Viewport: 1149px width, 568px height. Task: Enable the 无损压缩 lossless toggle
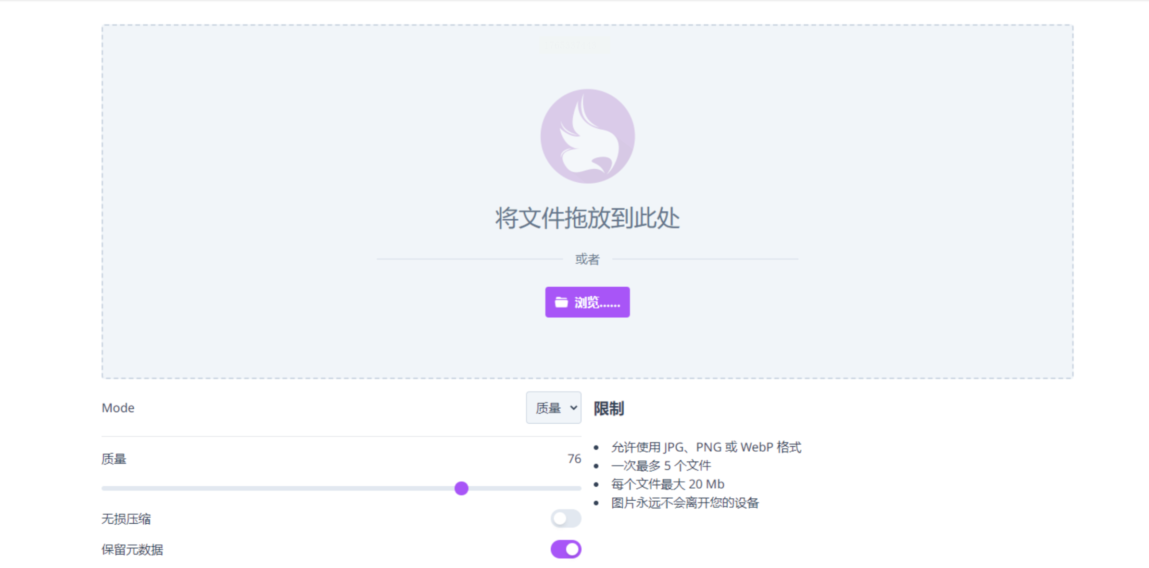click(566, 518)
